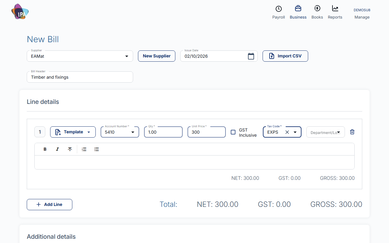Click the Total GROSS: 300.00 value
The height and width of the screenshot is (243, 389).
point(336,204)
